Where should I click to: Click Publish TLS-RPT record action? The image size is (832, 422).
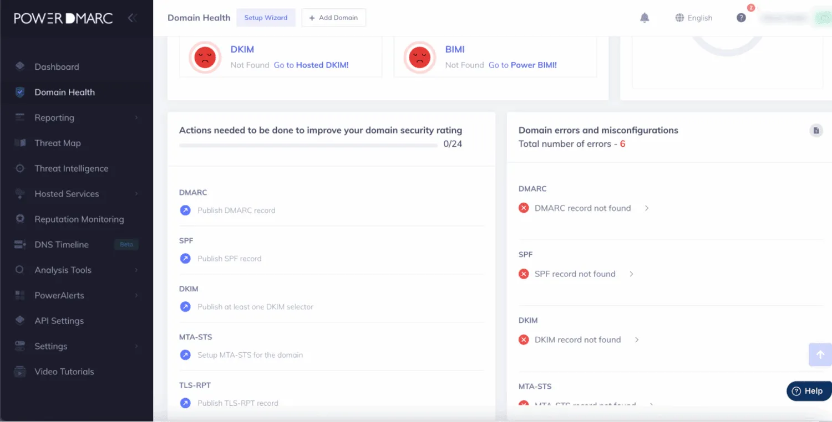[238, 403]
